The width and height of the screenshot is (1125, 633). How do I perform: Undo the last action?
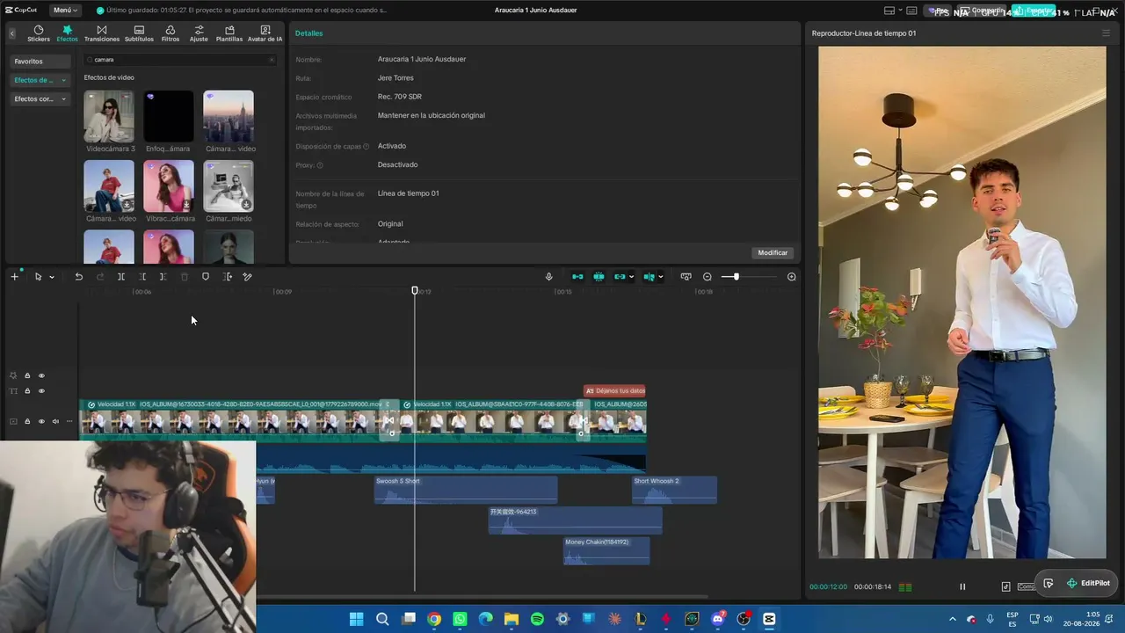click(x=78, y=277)
